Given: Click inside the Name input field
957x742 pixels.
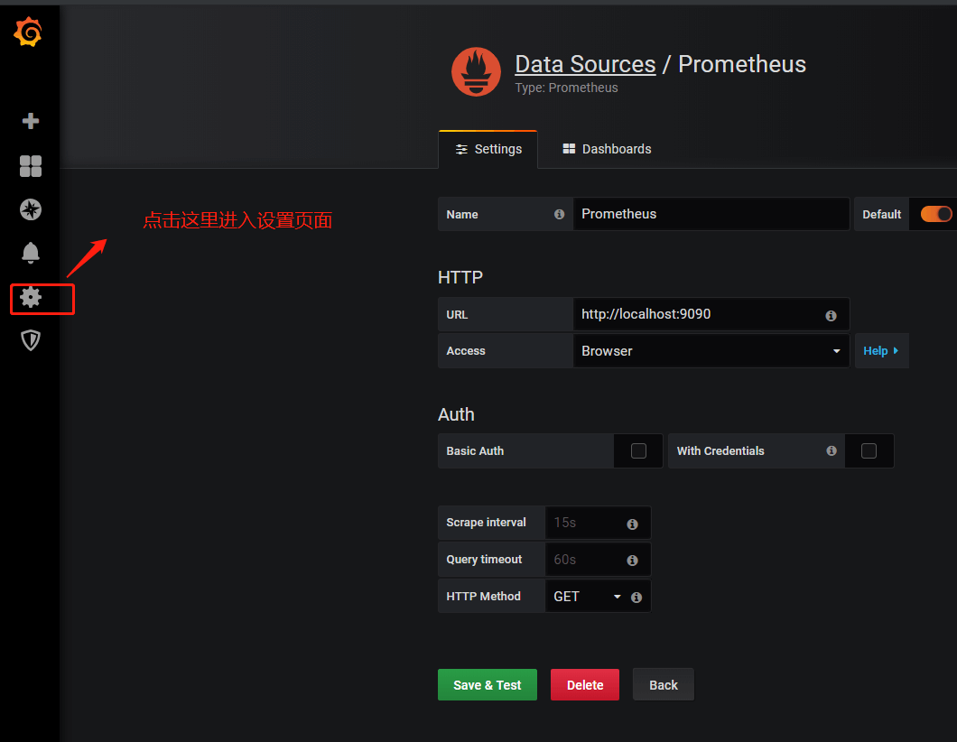Looking at the screenshot, I should point(711,214).
